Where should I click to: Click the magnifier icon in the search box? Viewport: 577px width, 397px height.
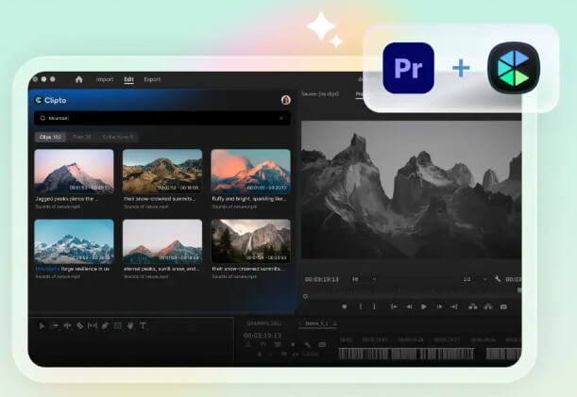click(42, 118)
